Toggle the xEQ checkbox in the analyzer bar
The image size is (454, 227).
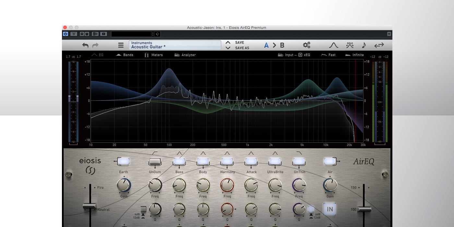[x=300, y=55]
